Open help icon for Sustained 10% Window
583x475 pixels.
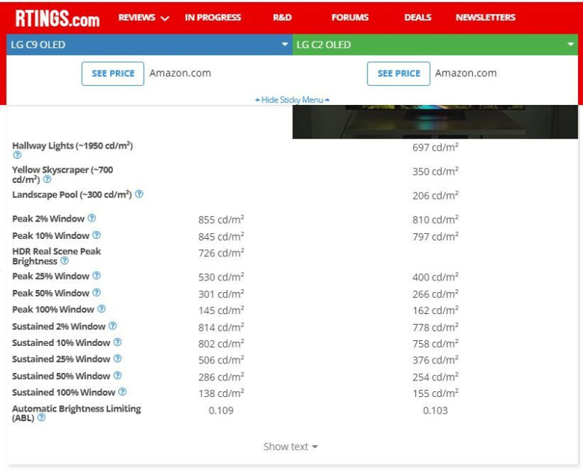[x=117, y=342]
